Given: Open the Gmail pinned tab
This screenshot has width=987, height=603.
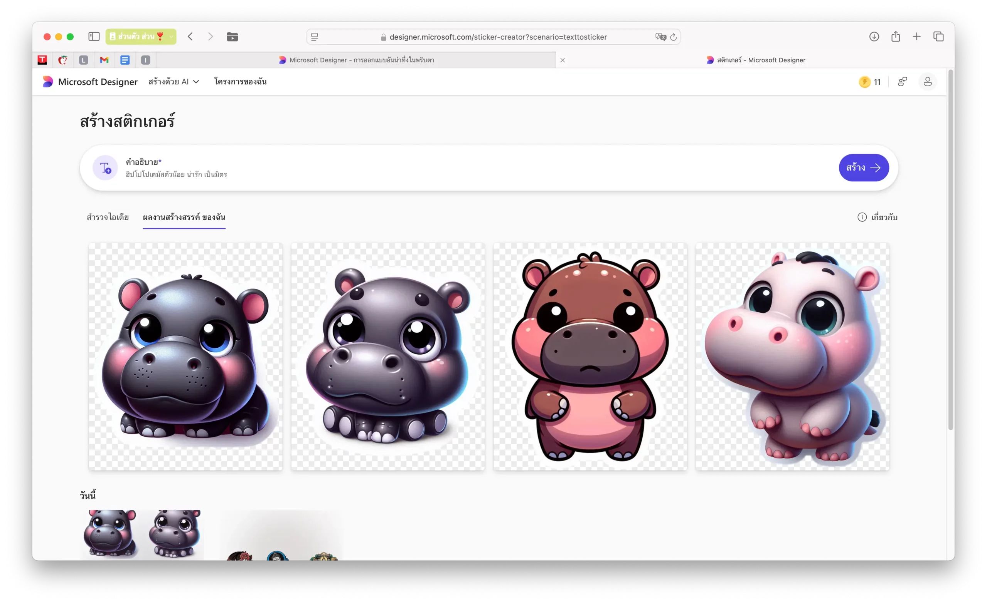Looking at the screenshot, I should (x=104, y=60).
